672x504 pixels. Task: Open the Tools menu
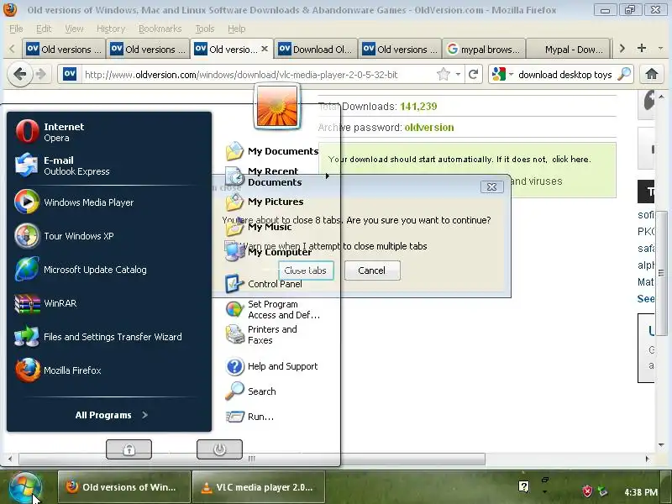click(204, 29)
